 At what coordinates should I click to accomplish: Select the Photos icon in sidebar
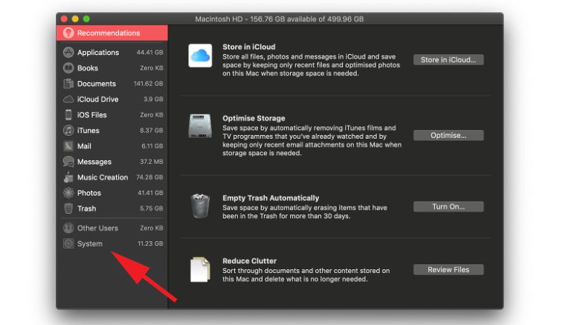tap(68, 193)
